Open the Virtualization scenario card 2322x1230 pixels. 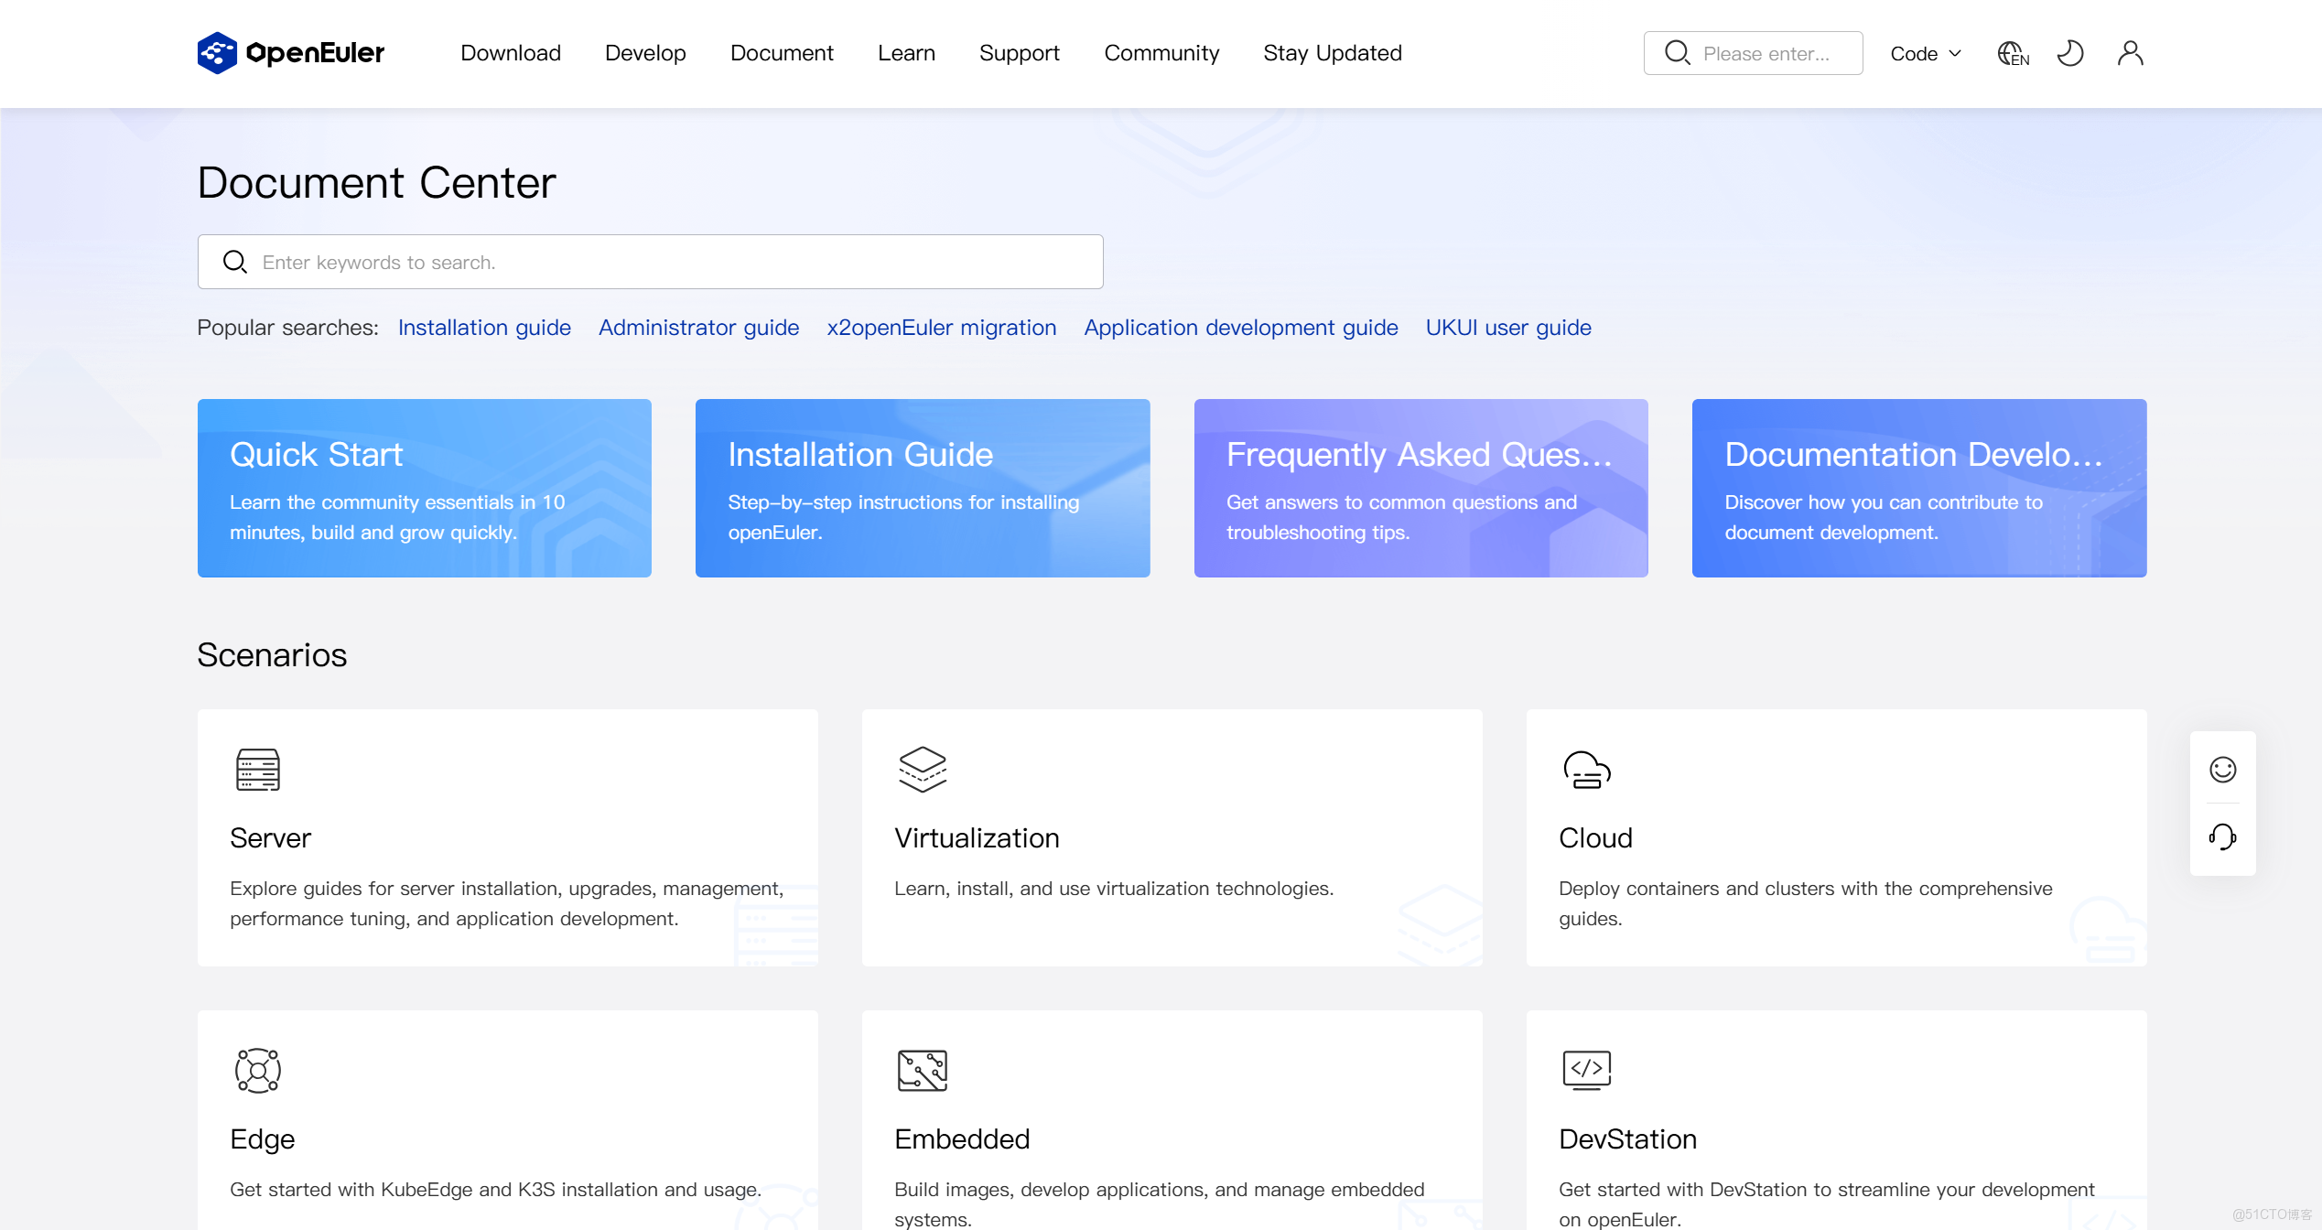[1171, 836]
